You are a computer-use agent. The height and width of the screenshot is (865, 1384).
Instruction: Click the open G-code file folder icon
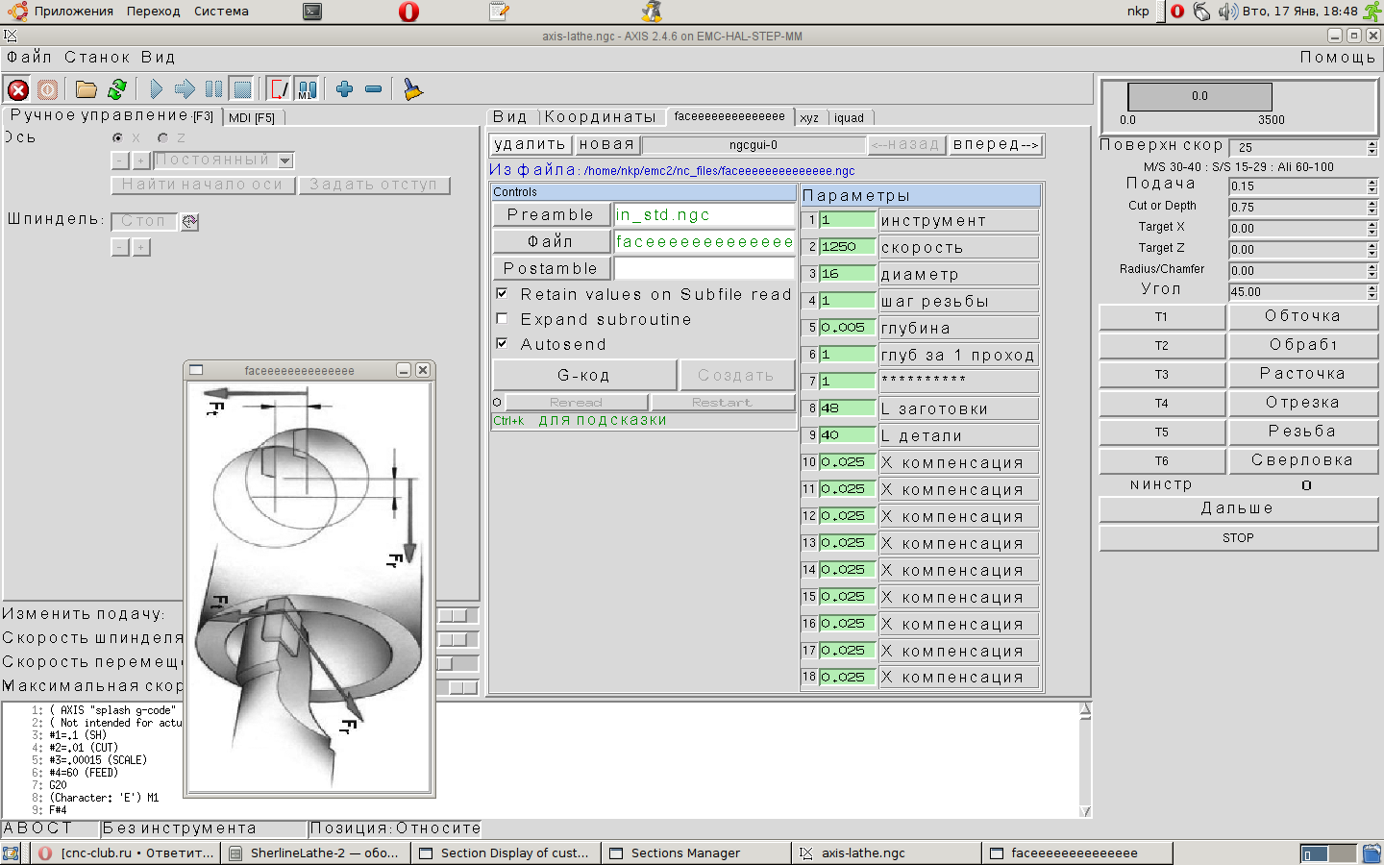coord(86,89)
